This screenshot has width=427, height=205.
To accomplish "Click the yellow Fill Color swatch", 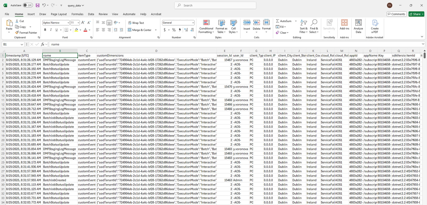I will pyautogui.click(x=76, y=30).
